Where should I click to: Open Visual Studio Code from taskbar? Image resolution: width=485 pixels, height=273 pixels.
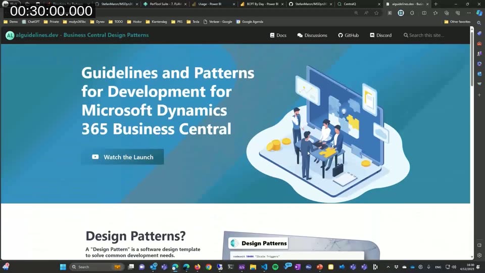(x=264, y=267)
